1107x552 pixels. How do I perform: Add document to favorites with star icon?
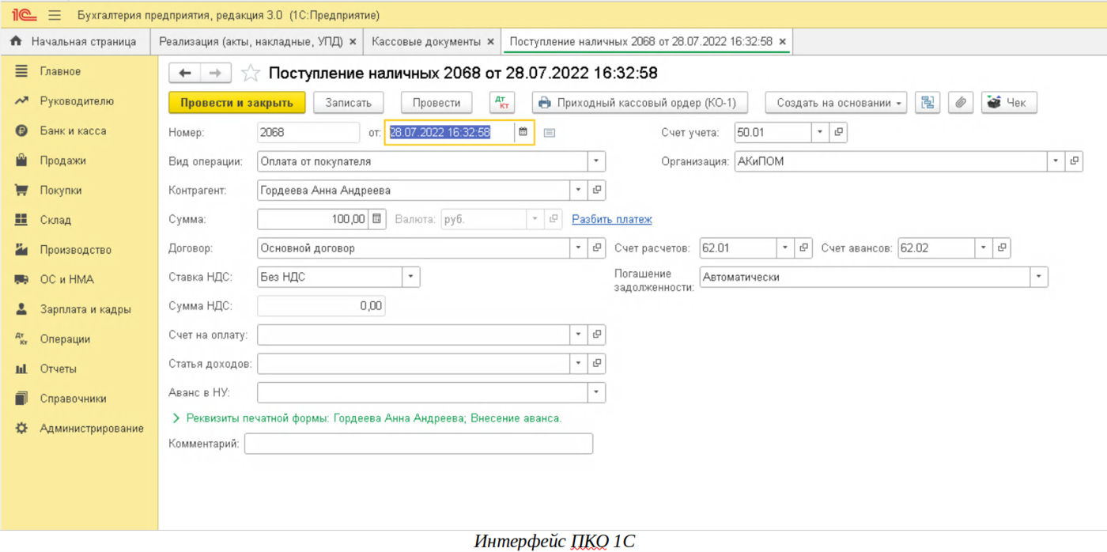[251, 74]
